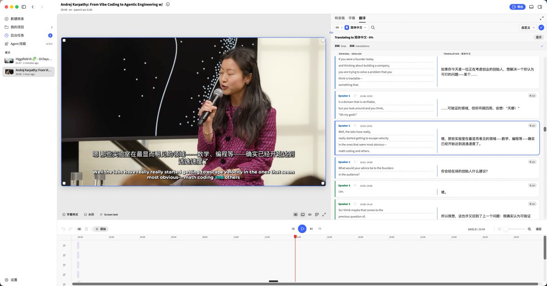Enter fullscreen video with the arrows icon
Image resolution: width=547 pixels, height=286 pixels.
pyautogui.click(x=324, y=214)
